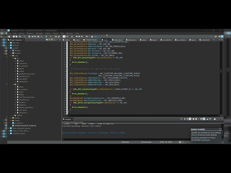This screenshot has width=231, height=173.
Task: Click highlighted C/C++ perspective icon at top right
Action: click(x=222, y=36)
